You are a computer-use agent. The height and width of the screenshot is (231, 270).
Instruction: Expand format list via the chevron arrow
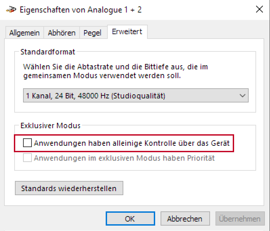click(243, 96)
